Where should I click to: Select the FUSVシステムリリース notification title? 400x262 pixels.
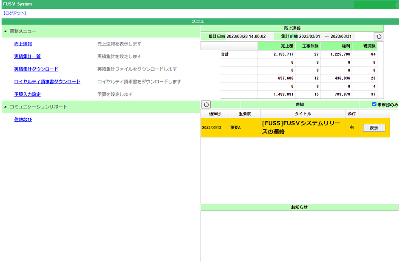click(x=301, y=127)
